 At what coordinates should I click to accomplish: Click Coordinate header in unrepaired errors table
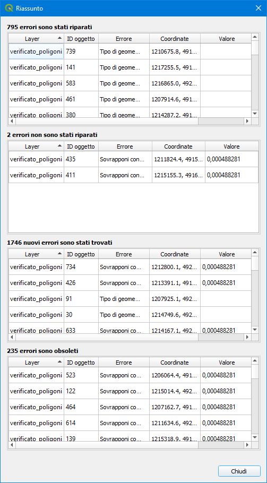pyautogui.click(x=178, y=146)
